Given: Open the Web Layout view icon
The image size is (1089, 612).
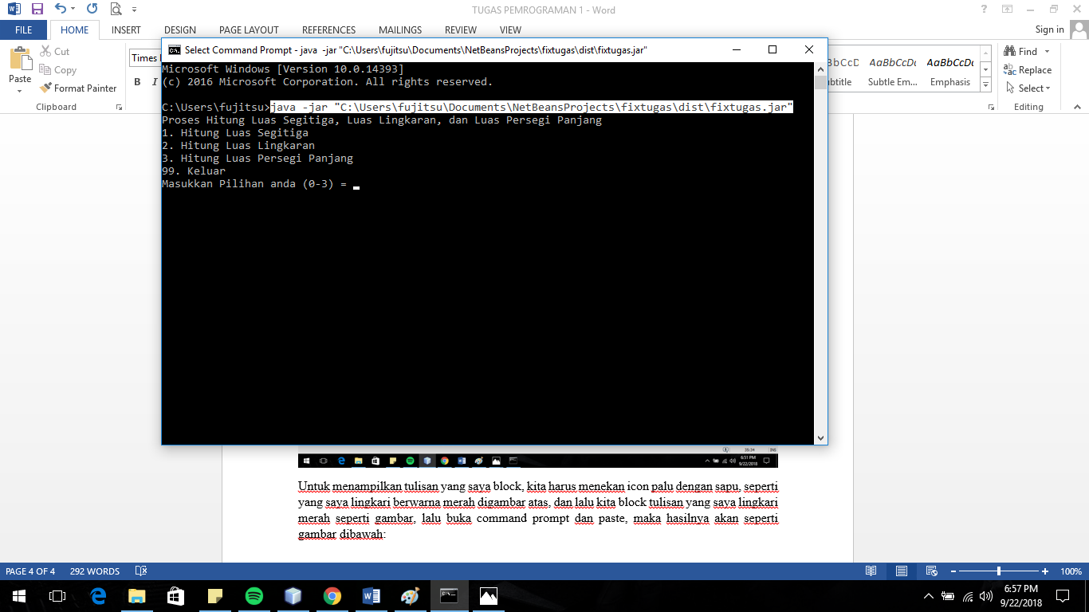Looking at the screenshot, I should click(x=930, y=571).
